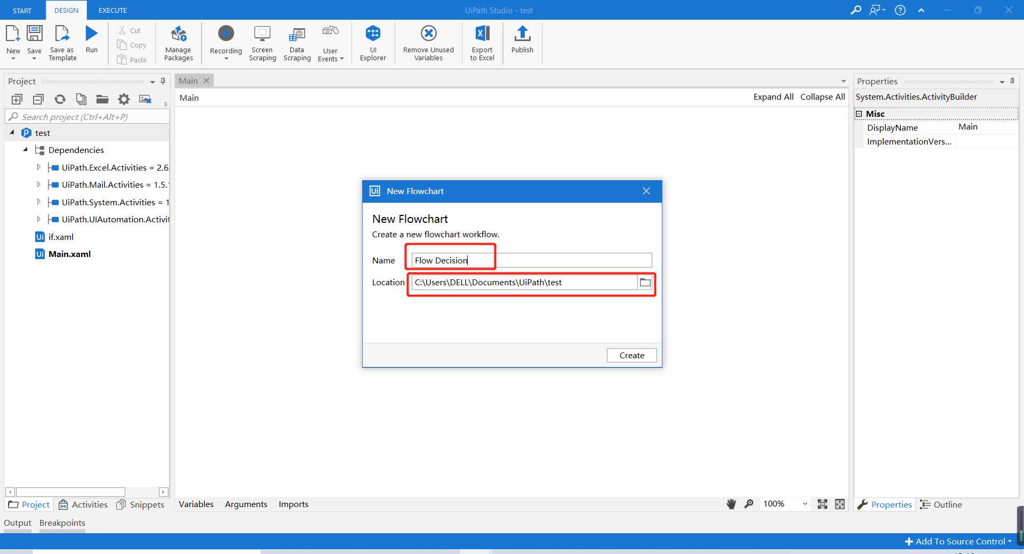Open the Snippets panel tab
Screen dimensions: 1024x554
click(140, 504)
